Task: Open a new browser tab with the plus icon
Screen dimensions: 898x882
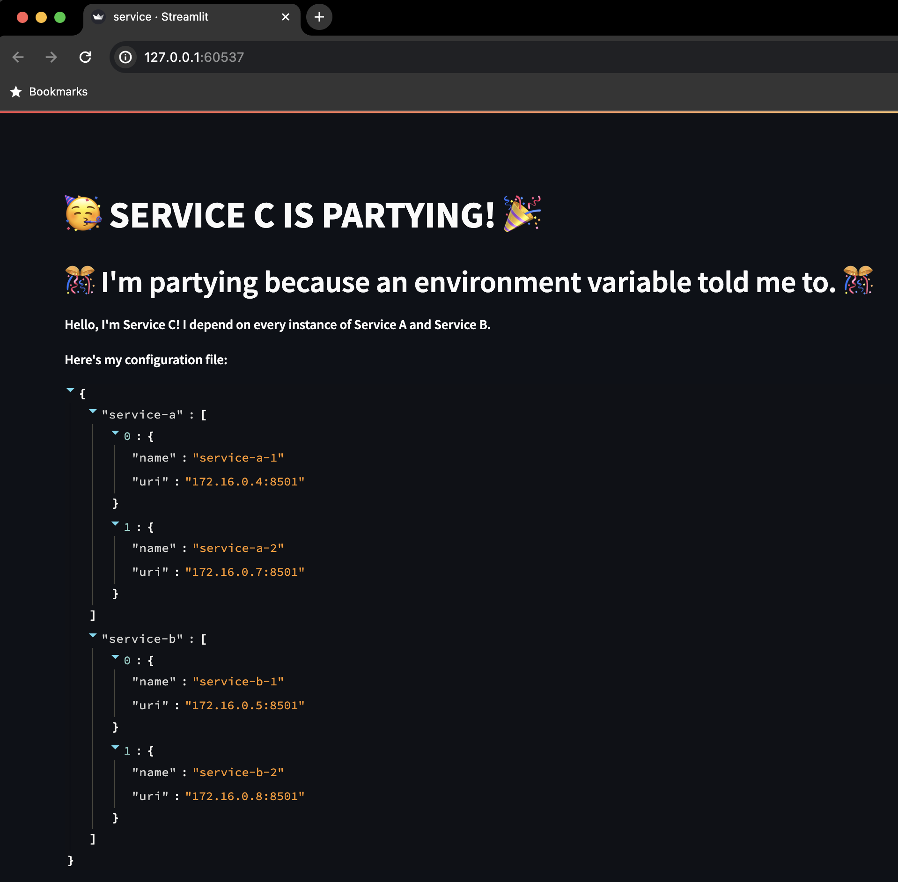Action: (319, 16)
